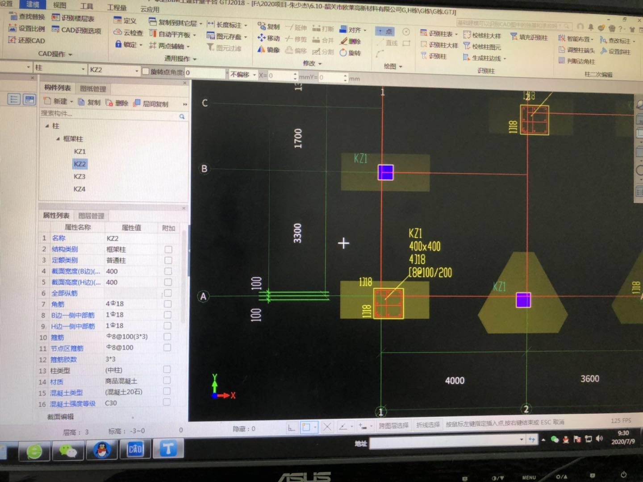This screenshot has width=643, height=482.
Task: Click 校核柱大样 tool
Action: (x=482, y=35)
